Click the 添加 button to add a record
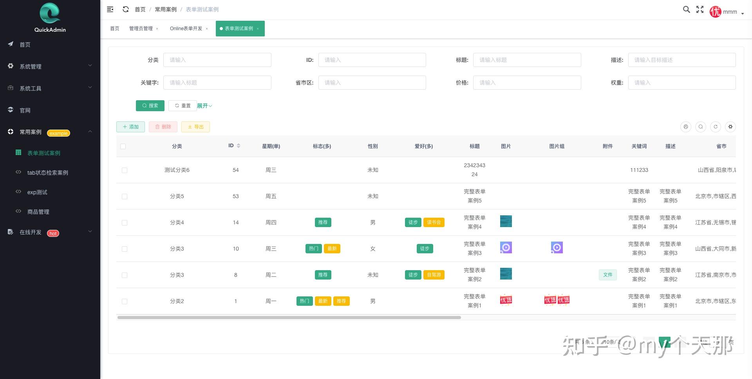This screenshot has width=752, height=379. tap(130, 126)
